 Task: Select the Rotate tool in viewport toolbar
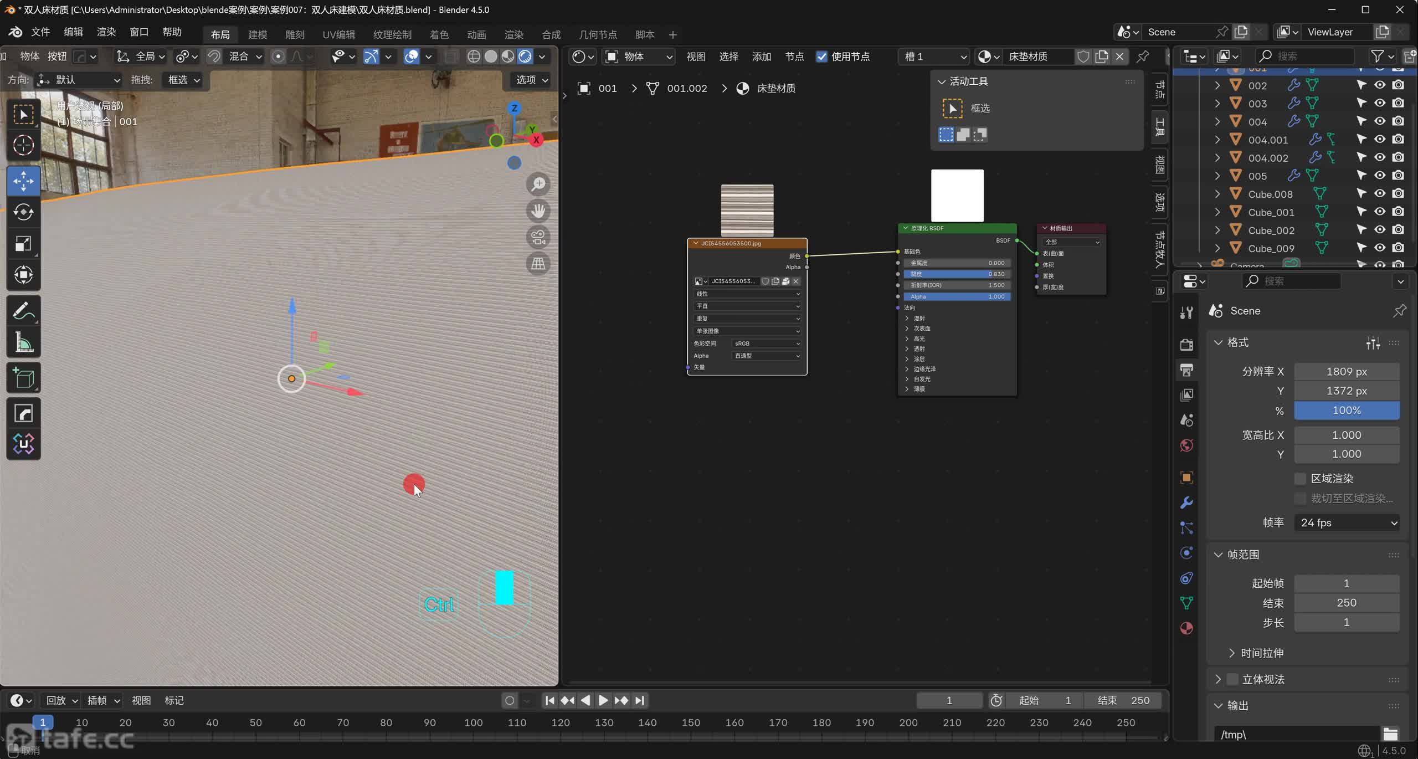[x=23, y=212]
